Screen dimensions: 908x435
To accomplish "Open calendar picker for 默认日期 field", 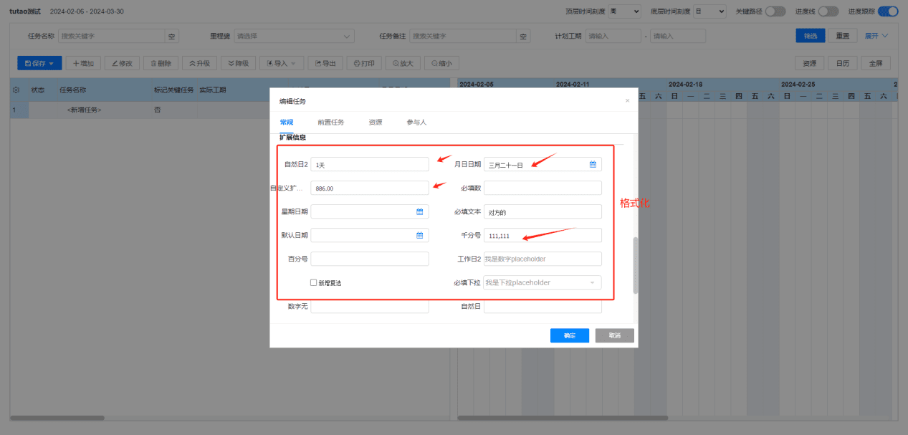I will tap(420, 235).
